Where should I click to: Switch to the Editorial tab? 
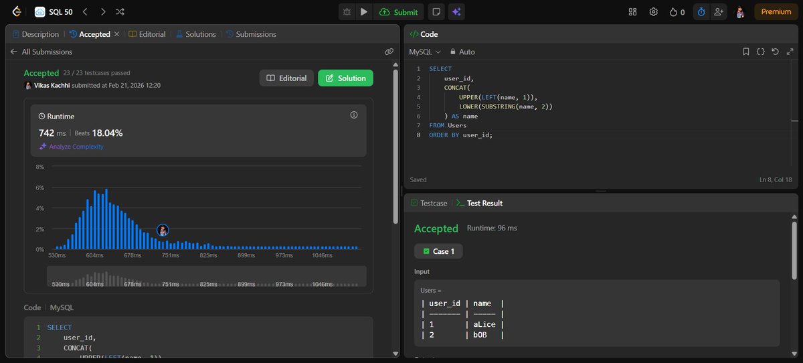[x=147, y=34]
